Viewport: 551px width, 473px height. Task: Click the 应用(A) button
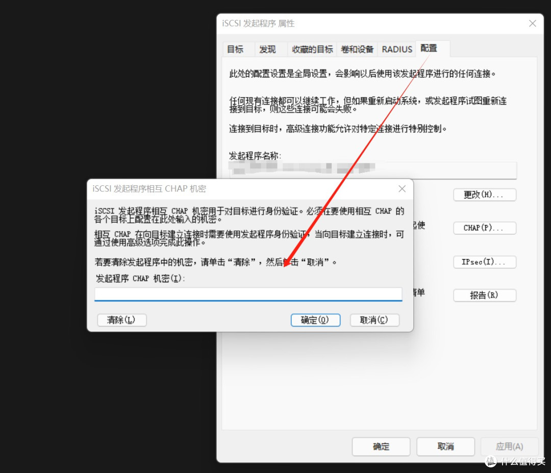click(510, 446)
